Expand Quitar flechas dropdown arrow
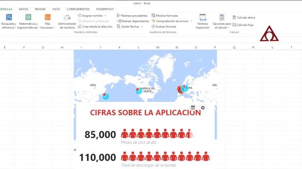The height and width of the screenshot is (169, 302). point(142,27)
